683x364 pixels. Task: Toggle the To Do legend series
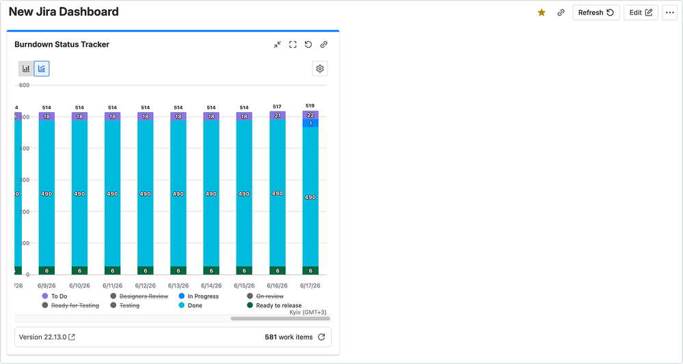pos(55,296)
